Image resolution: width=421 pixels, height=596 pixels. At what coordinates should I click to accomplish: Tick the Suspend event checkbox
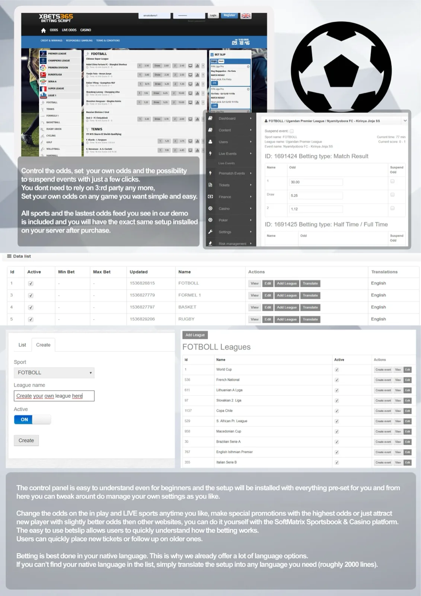(x=291, y=131)
